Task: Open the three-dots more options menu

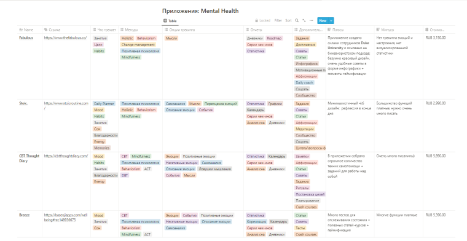Action: tap(312, 20)
